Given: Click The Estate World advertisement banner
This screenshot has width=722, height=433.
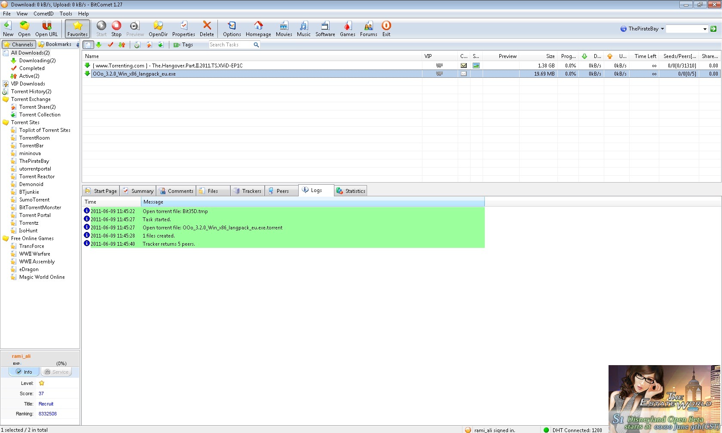Looking at the screenshot, I should (664, 399).
